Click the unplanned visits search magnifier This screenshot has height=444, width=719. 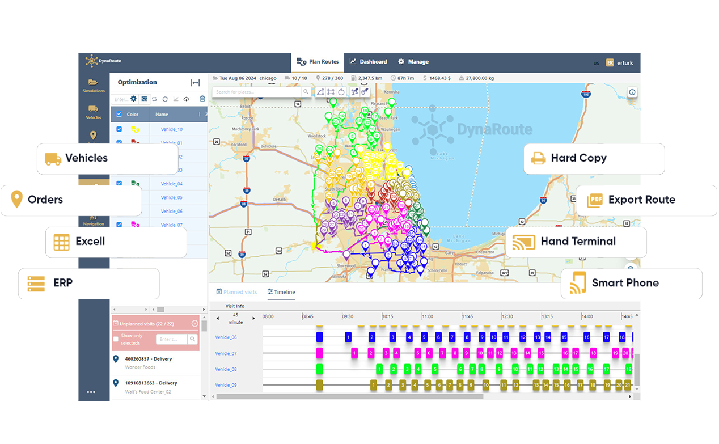point(193,339)
